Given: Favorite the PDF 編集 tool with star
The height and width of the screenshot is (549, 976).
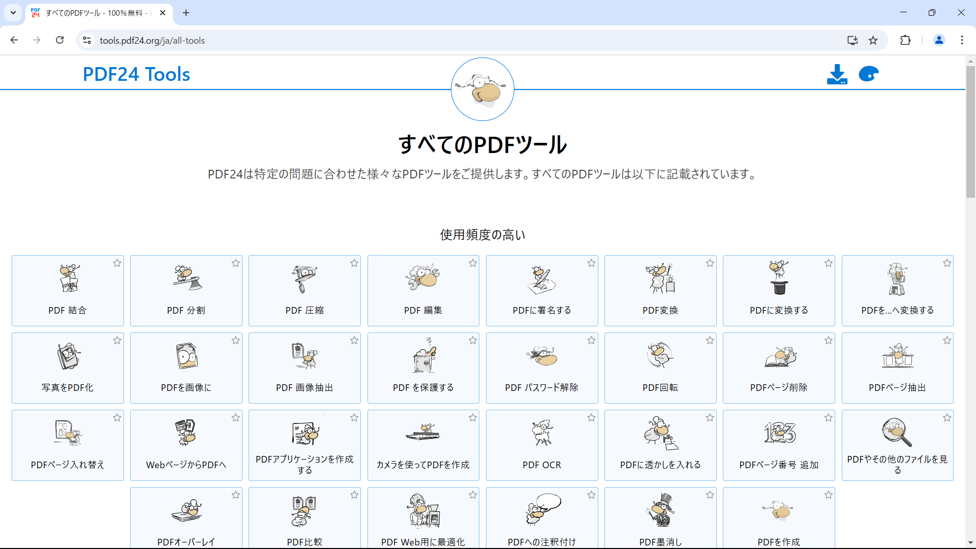Looking at the screenshot, I should click(x=473, y=263).
